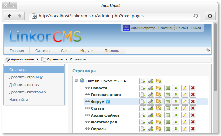
Task: Add a category icon in the Форум row
Action: tap(158, 102)
